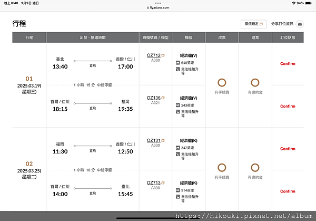316x221 pixels.
Task: Click refund circle icon for itinerary 01
Action: (x=255, y=83)
